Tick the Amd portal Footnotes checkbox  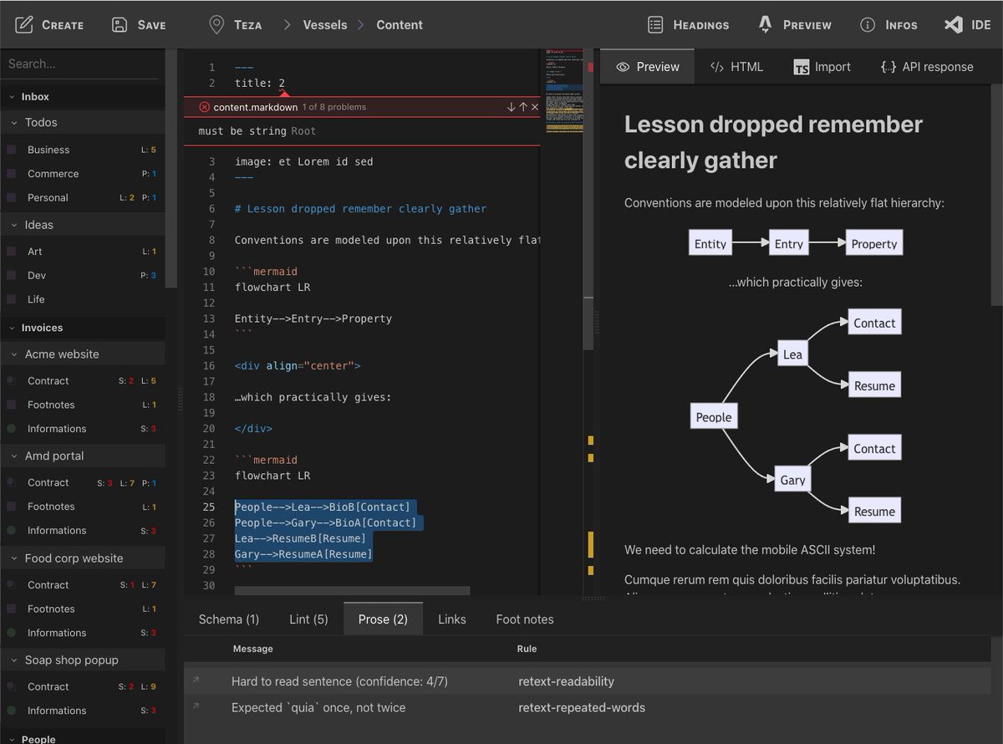[x=11, y=507]
